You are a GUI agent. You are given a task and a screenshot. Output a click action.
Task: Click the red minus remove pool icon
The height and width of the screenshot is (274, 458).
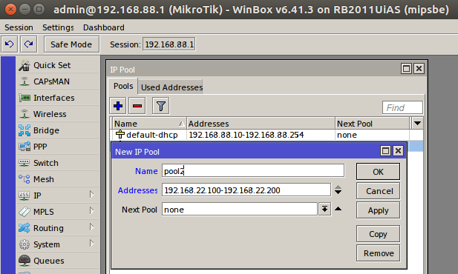pyautogui.click(x=137, y=106)
